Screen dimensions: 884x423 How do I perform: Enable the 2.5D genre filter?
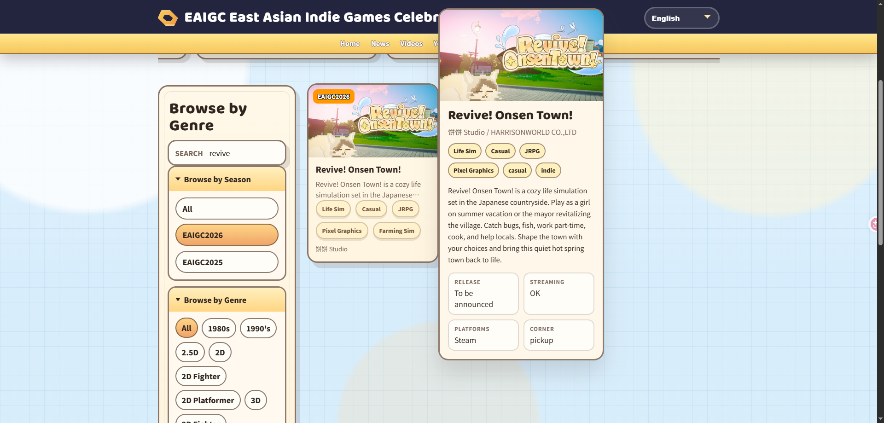[190, 353]
